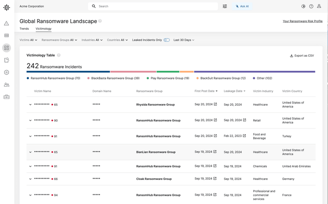Click Export as CSV button
The image size is (328, 204).
coord(302,55)
